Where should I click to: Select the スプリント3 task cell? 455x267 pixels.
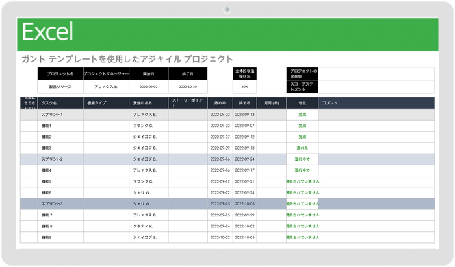pos(60,204)
